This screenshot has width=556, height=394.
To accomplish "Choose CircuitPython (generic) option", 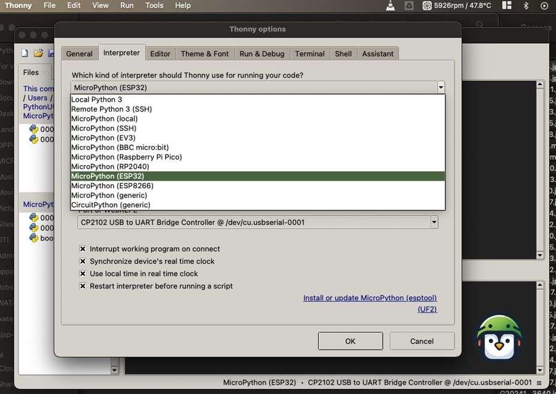I will (258, 205).
